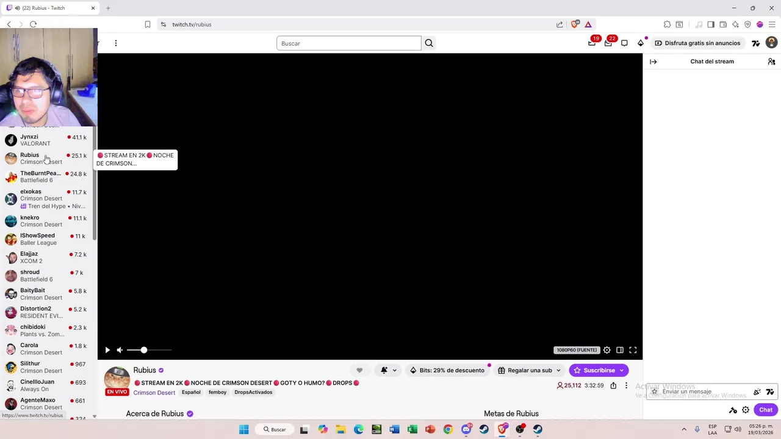Open Discord from the Windows taskbar
Screen dimensions: 781x439
pyautogui.click(x=466, y=429)
